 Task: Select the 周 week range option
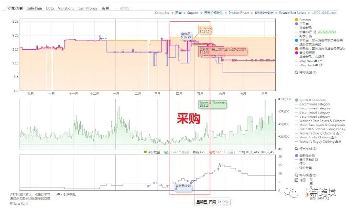311,184
